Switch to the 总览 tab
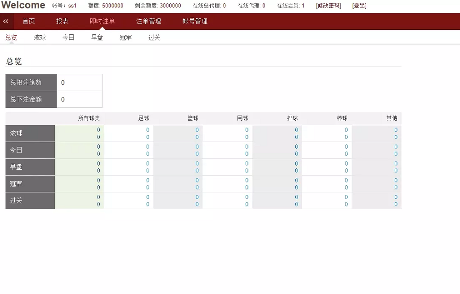 [11, 38]
